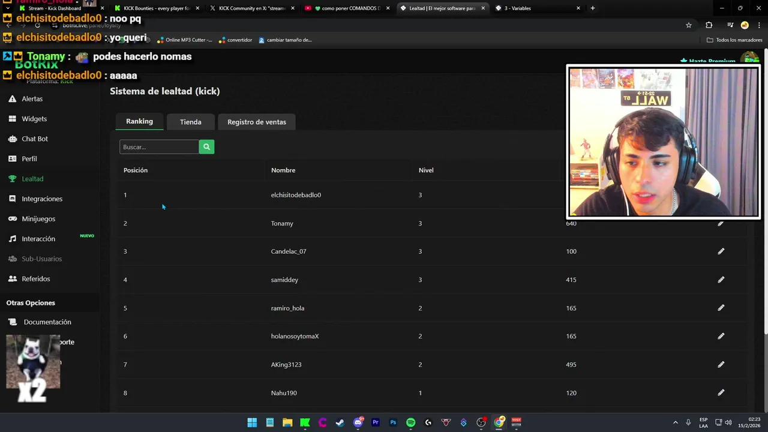Click the Nombre column header
Screen dimensions: 768x432
pyautogui.click(x=283, y=170)
